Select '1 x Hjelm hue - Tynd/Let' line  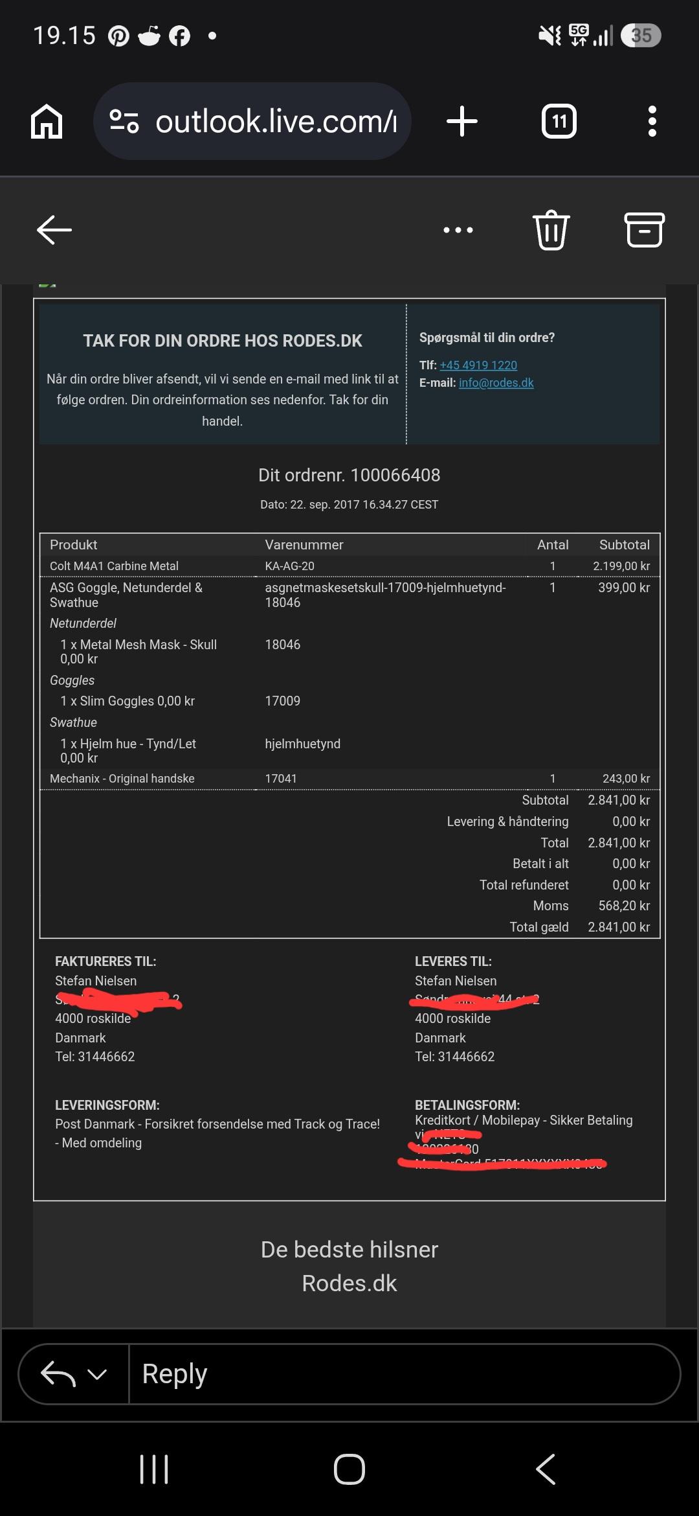pos(128,744)
